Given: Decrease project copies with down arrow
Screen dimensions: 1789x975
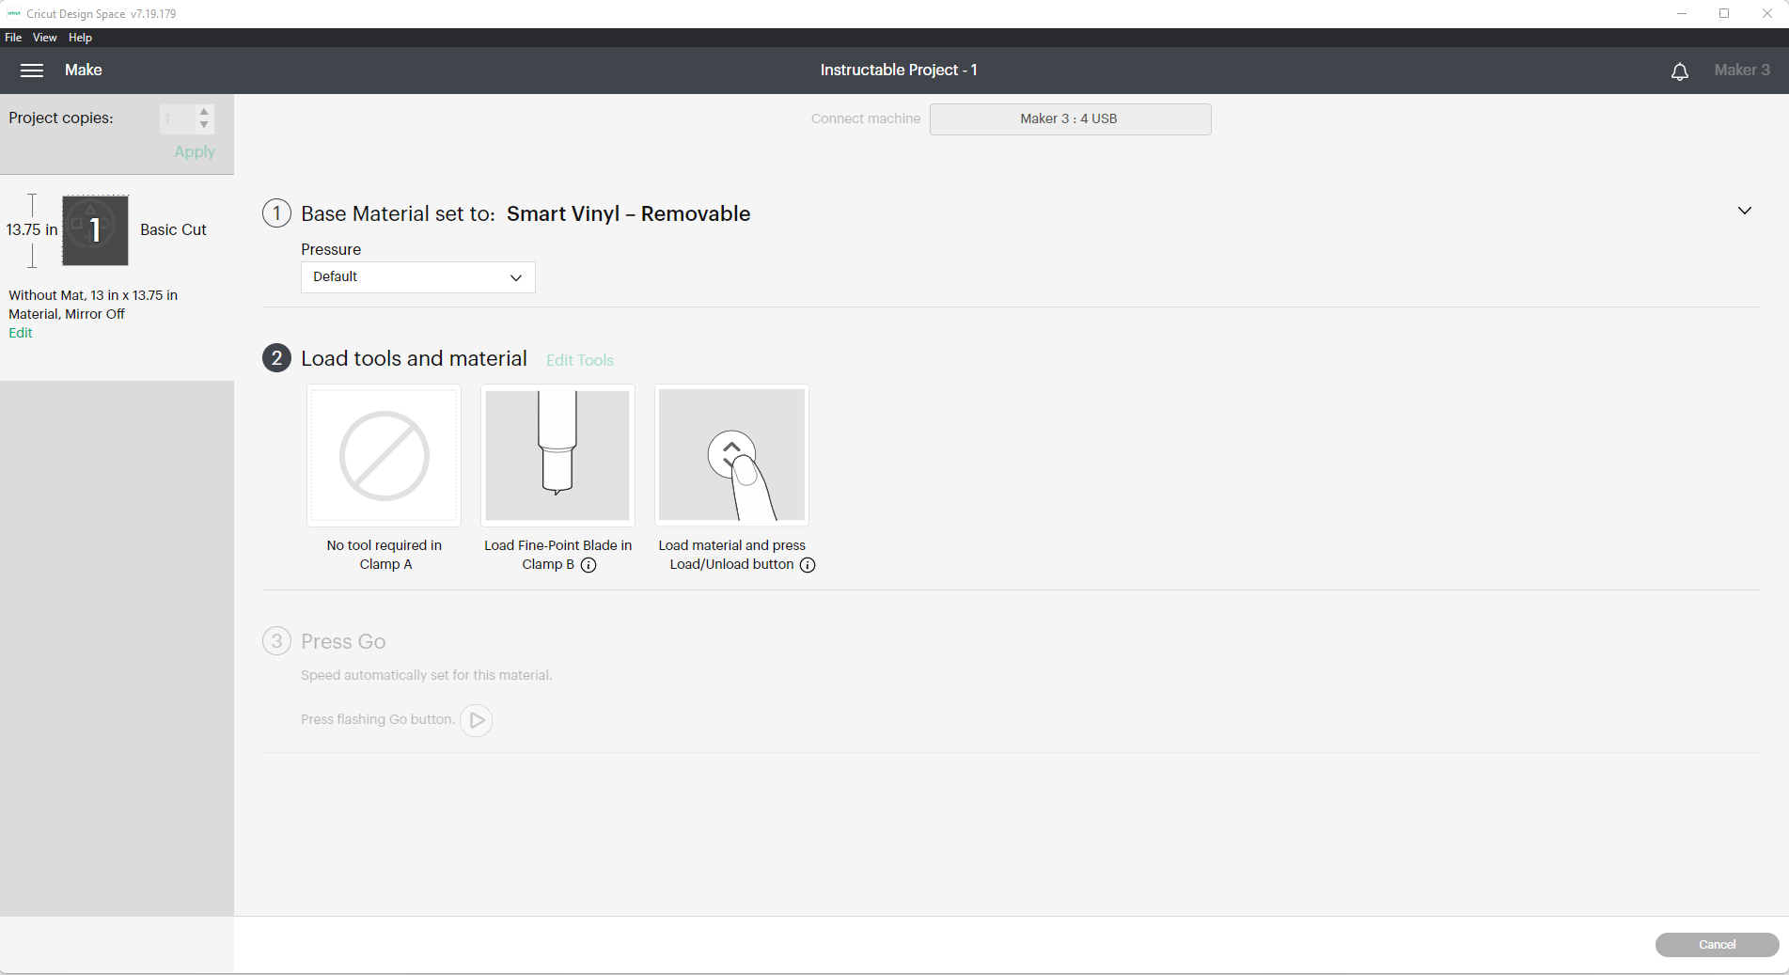Looking at the screenshot, I should pyautogui.click(x=204, y=125).
